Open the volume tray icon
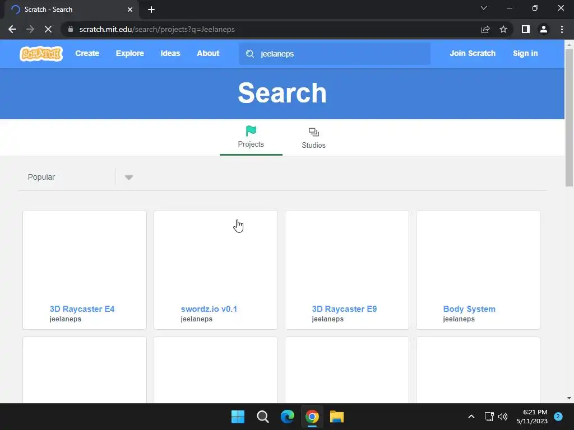The width and height of the screenshot is (574, 430). (x=503, y=417)
